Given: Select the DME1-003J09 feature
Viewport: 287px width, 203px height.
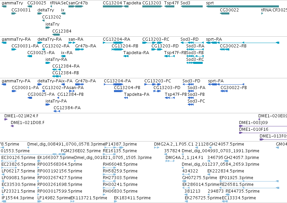Looking at the screenshot, I should [263, 126].
